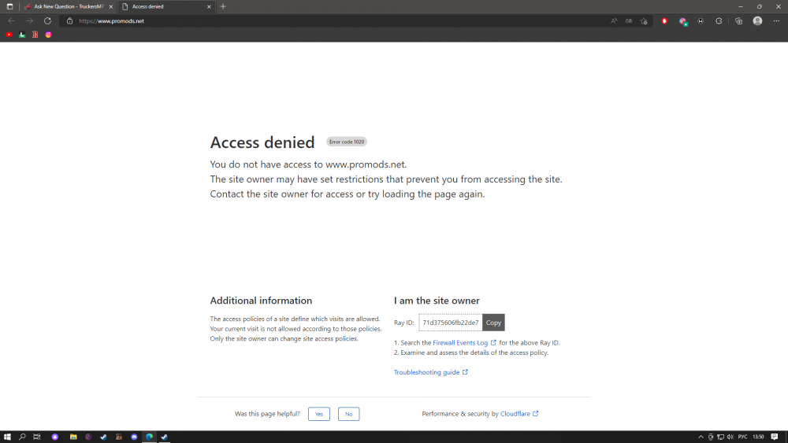Open the Instagram bookmark in favorites bar
The width and height of the screenshot is (788, 443).
[x=48, y=35]
